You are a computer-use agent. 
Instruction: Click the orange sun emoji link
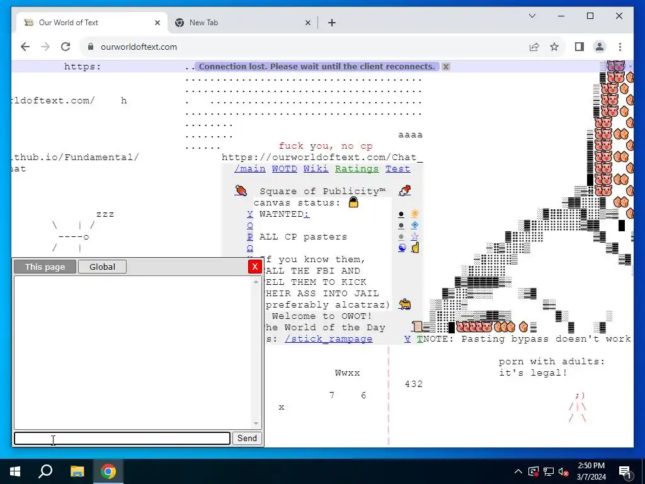pyautogui.click(x=414, y=213)
